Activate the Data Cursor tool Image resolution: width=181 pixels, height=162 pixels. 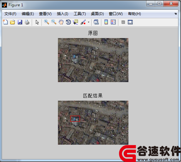pyautogui.click(x=76, y=22)
